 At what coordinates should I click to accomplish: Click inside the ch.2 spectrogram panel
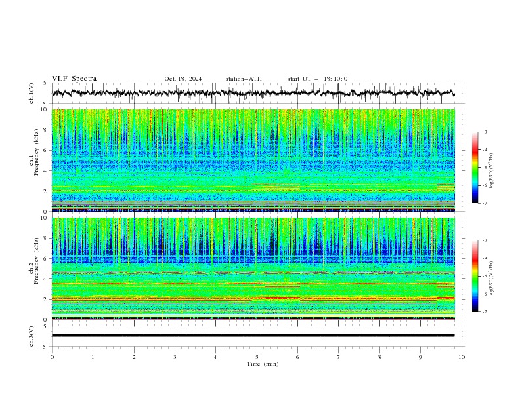[253, 269]
